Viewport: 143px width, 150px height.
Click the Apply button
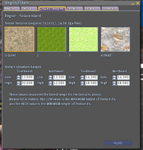pos(118,143)
